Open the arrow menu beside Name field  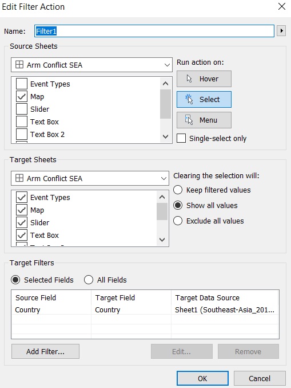point(281,31)
